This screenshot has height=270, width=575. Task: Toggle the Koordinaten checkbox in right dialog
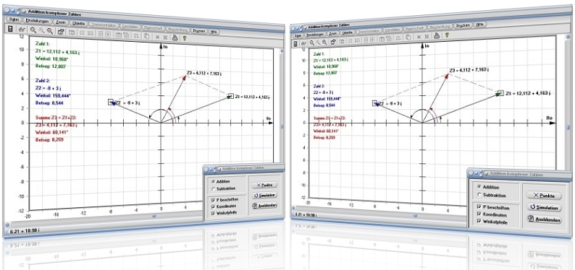479,214
